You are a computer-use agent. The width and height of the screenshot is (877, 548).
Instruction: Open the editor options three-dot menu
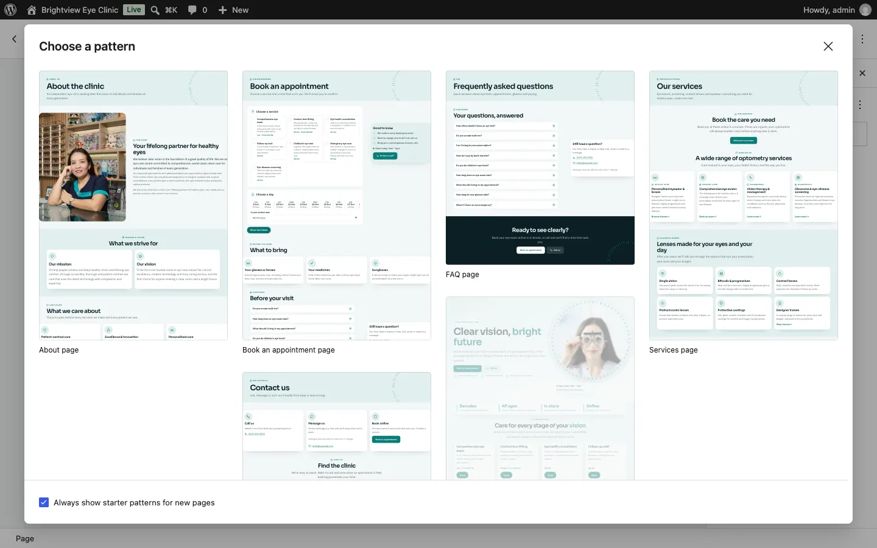(862, 39)
